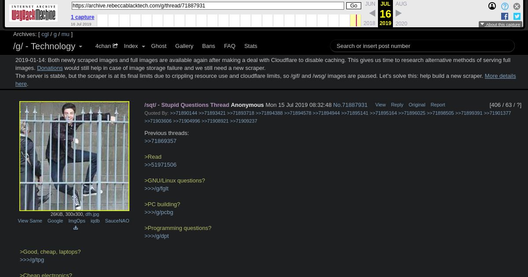This screenshot has width=528, height=277.
Task: Open quoted reply >>71903606
Action: point(158,121)
